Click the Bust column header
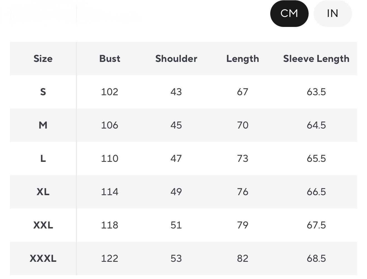The width and height of the screenshot is (367, 279). pyautogui.click(x=110, y=59)
